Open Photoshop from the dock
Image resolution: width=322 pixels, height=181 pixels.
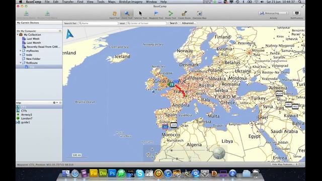112,173
